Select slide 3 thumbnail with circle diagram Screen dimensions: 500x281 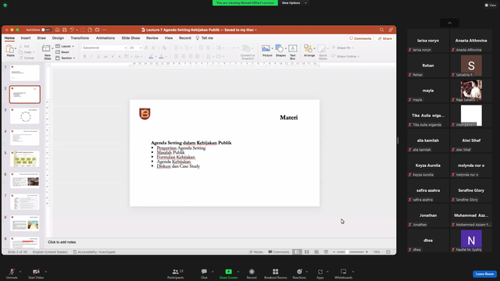tap(25, 116)
